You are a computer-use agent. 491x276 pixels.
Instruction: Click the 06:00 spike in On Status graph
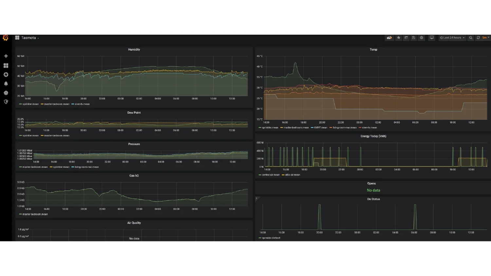click(415, 217)
